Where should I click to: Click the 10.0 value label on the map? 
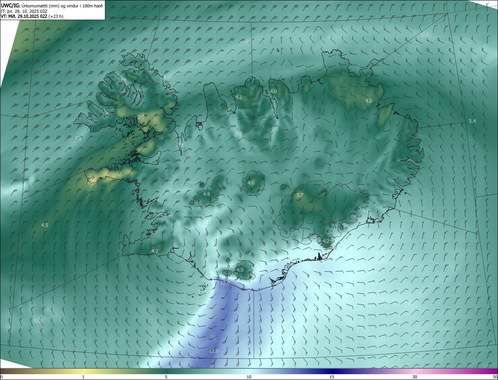click(x=205, y=223)
